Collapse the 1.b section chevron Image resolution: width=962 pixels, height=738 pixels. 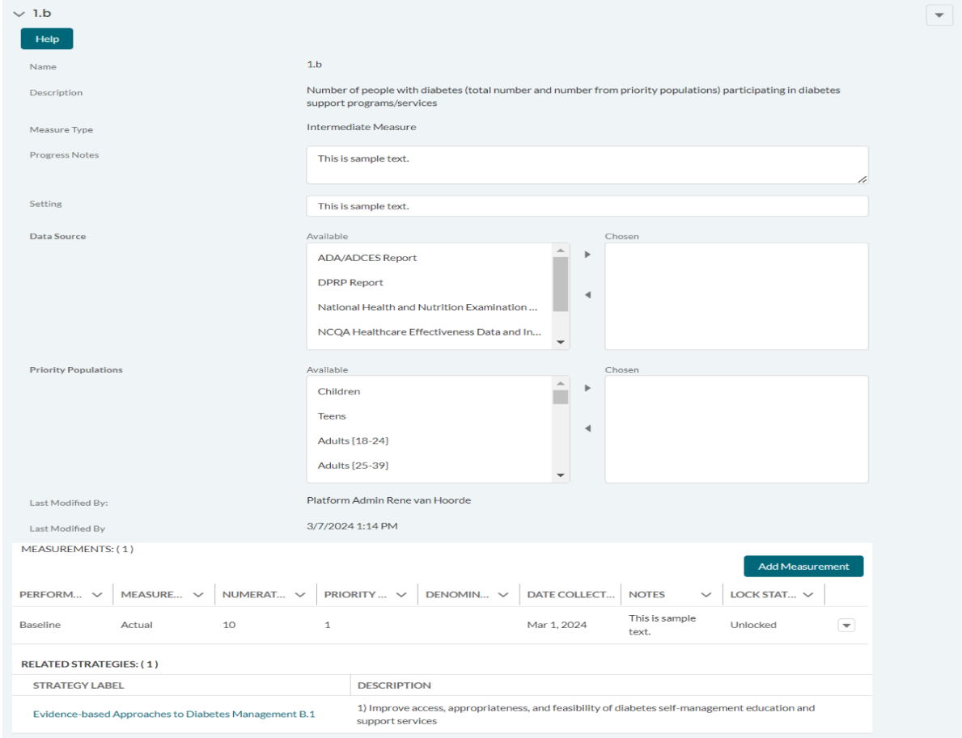(x=19, y=15)
